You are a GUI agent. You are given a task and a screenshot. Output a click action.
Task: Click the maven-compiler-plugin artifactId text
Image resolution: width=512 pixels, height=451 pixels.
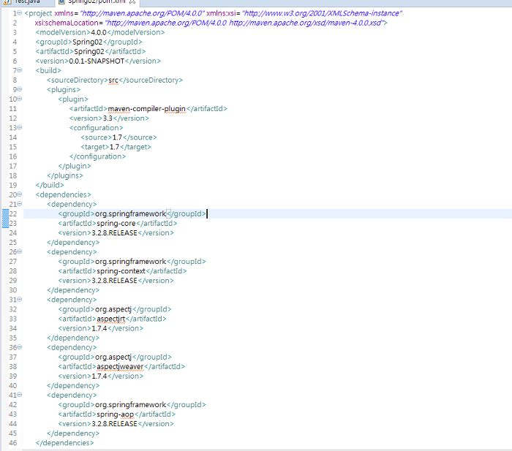point(146,109)
